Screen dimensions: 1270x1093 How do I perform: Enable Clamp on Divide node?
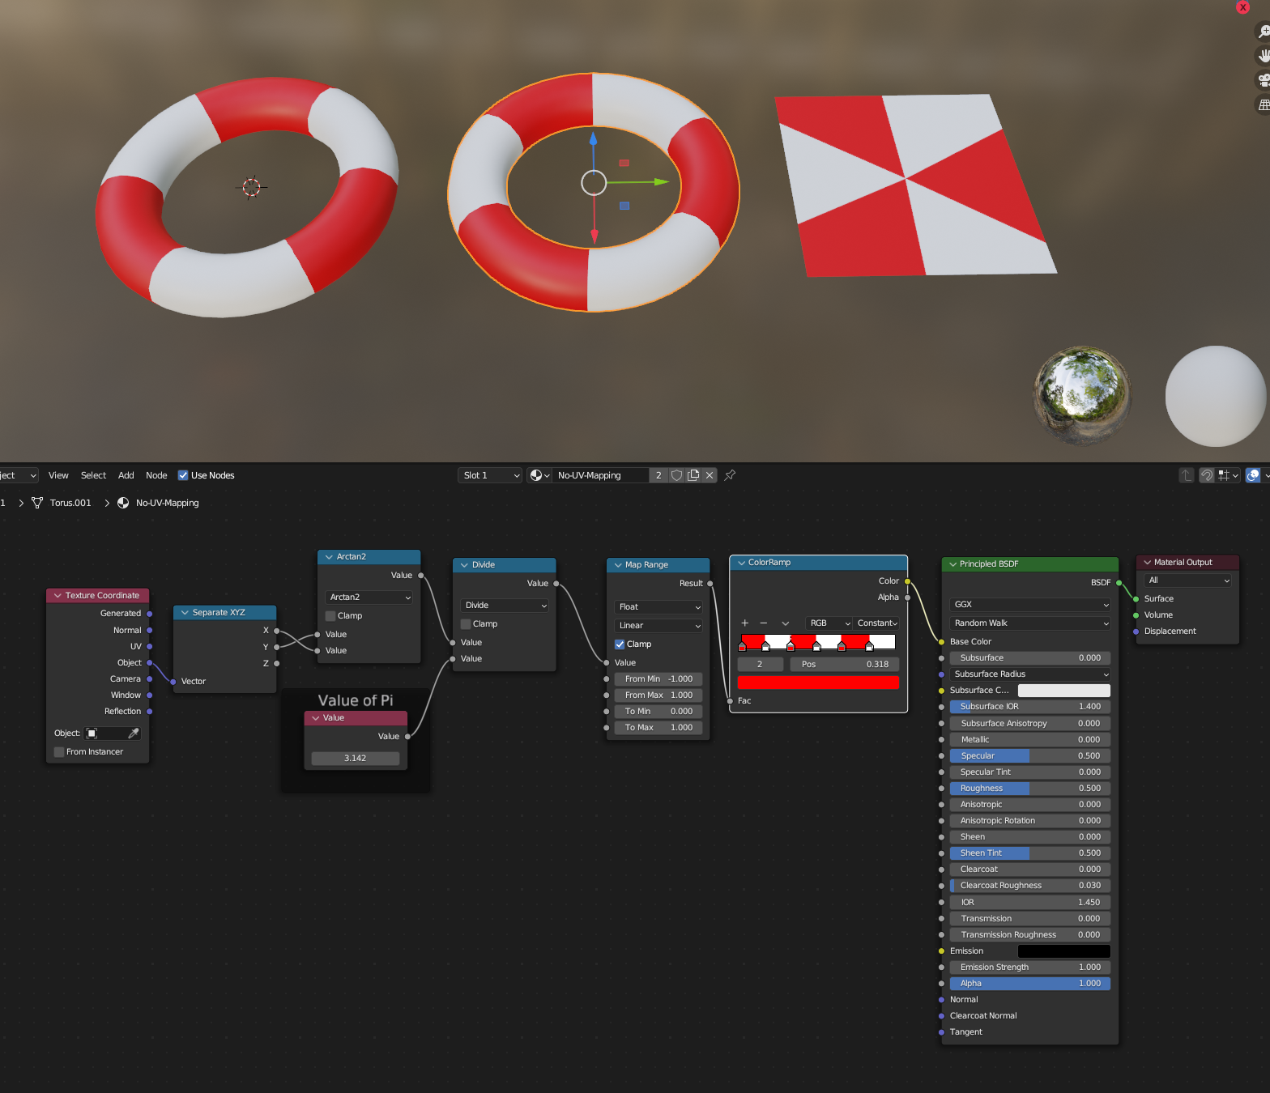(x=466, y=624)
